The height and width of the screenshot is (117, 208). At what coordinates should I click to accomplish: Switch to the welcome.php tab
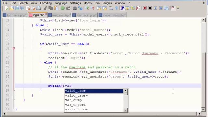[x=59, y=15]
